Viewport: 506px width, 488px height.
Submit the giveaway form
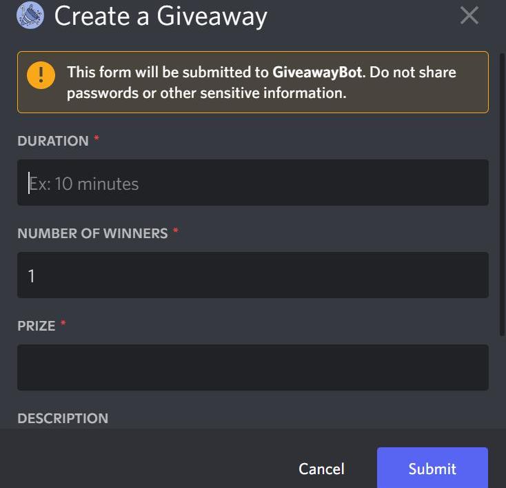[x=432, y=468]
